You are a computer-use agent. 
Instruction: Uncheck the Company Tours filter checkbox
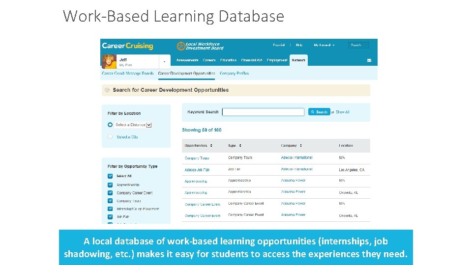pyautogui.click(x=110, y=201)
